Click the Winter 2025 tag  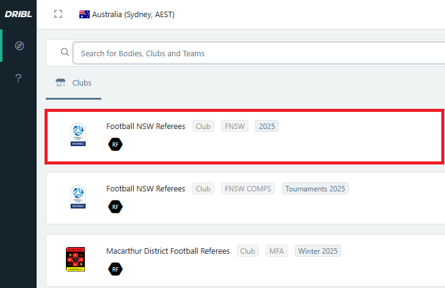pos(318,251)
